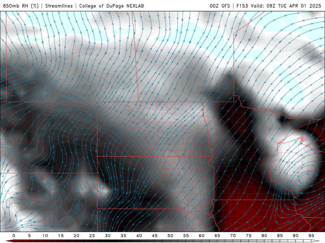Image resolution: width=325 pixels, height=243 pixels.
Task: Click the "20" label on the color scale
Action: [76, 236]
